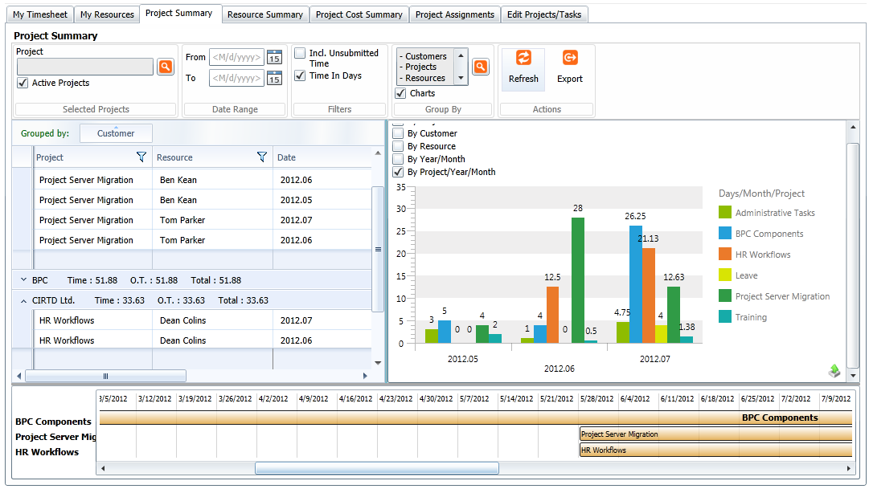Screen dimensions: 869x489
Task: Click the Project search magnifier icon
Action: pyautogui.click(x=165, y=67)
